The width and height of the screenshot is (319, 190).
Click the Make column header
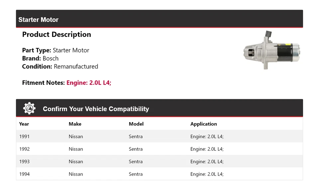coord(75,124)
